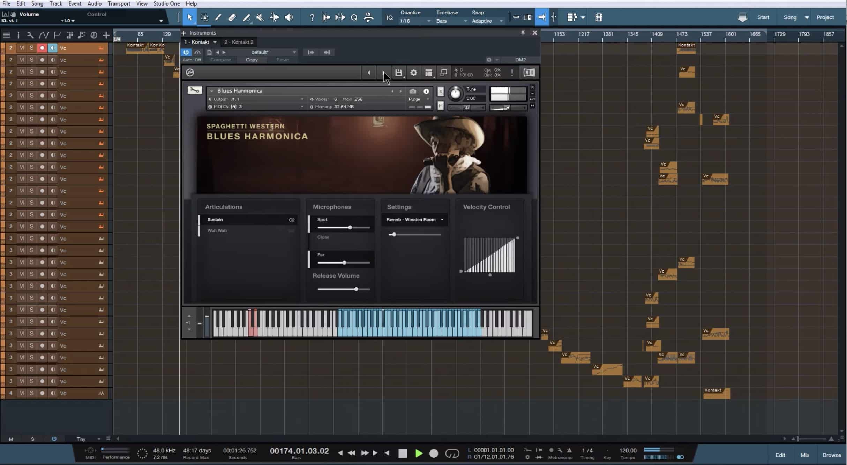Select the Mute tool
This screenshot has height=465, width=847.
coord(260,17)
